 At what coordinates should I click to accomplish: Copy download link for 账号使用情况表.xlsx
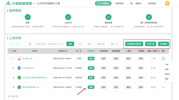pyautogui.click(x=141, y=87)
